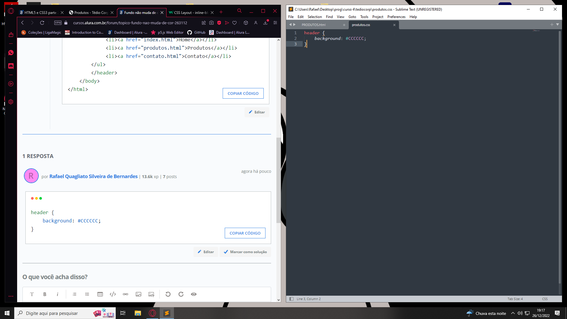Toggle VPN indicator in browser toolbar
Viewport: 567px width, 319px height.
point(58,22)
